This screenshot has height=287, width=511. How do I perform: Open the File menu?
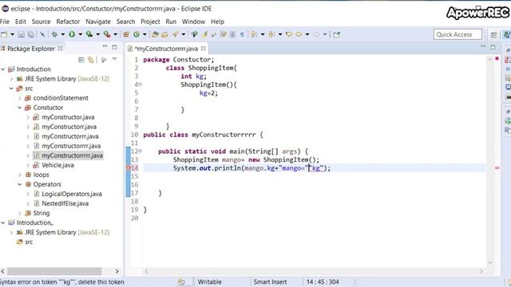[x=5, y=22]
